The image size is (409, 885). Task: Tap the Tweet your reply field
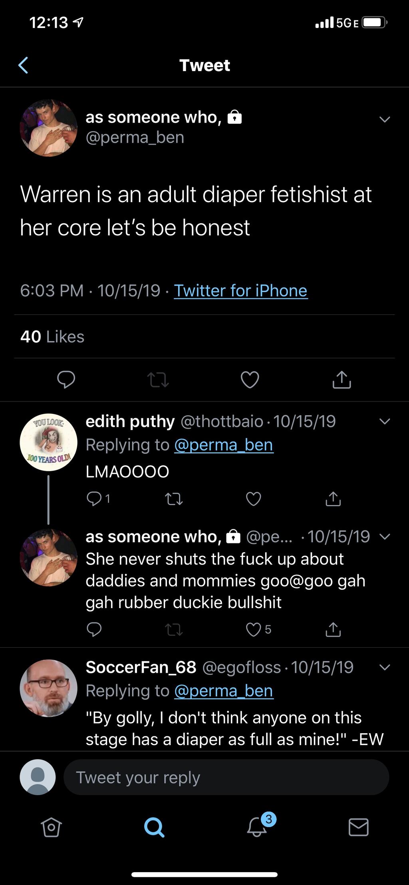tap(226, 778)
